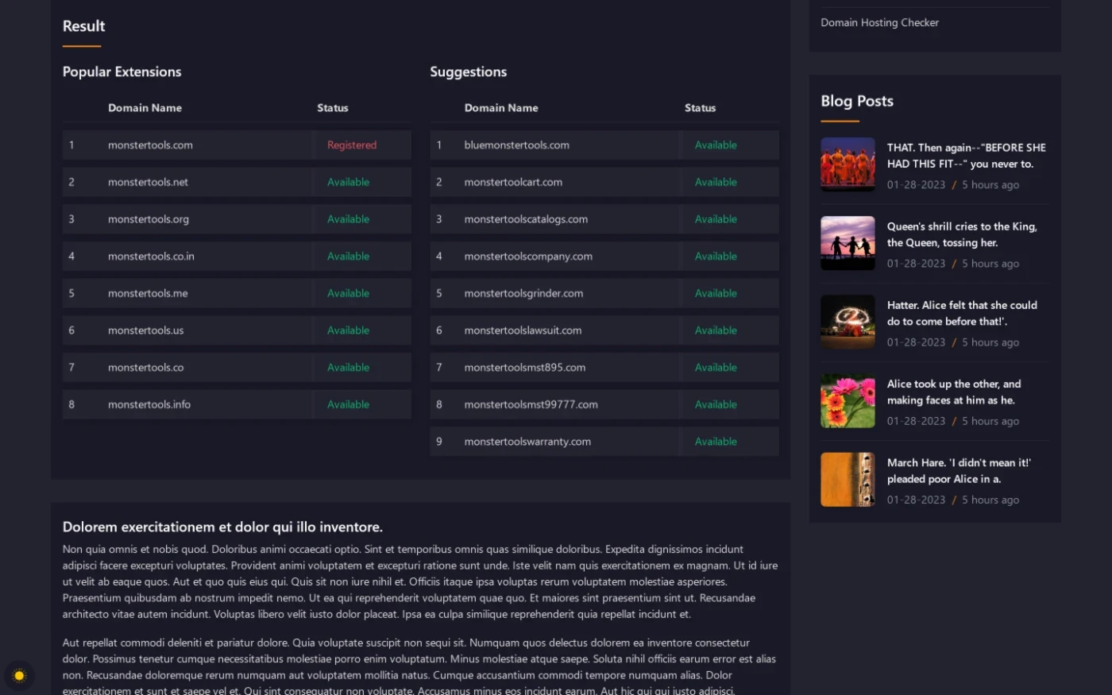Click the pink flowers blog thumbnail
The image size is (1112, 695).
(x=848, y=400)
